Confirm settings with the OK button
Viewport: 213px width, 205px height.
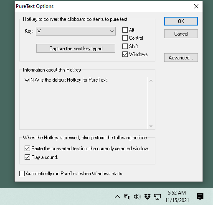click(x=181, y=21)
